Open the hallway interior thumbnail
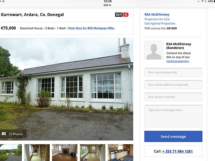215x161 pixels. [x=37, y=152]
